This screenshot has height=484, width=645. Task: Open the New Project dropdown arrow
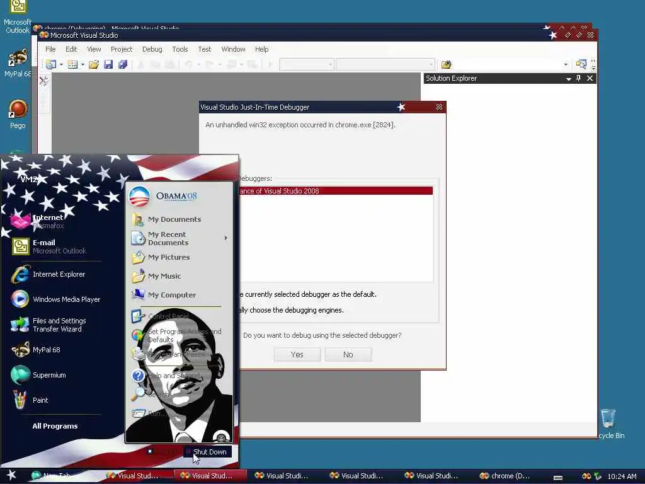pos(61,65)
